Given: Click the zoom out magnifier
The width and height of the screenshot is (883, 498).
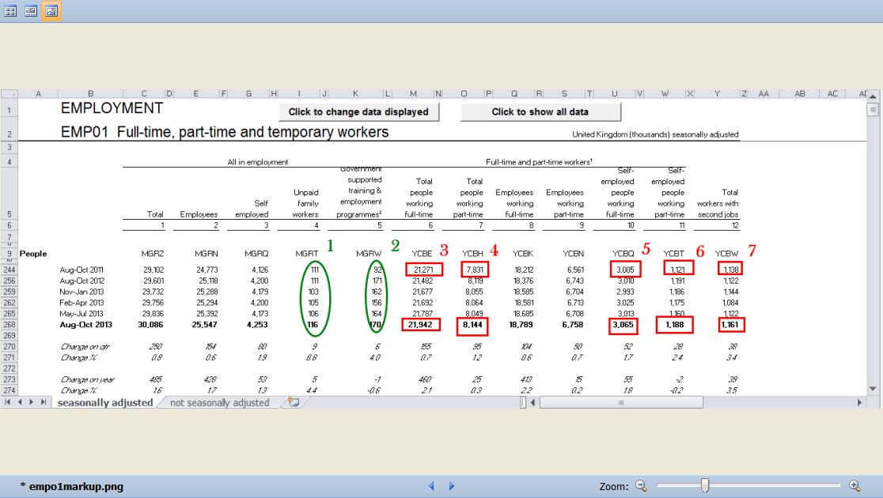Looking at the screenshot, I should click(641, 486).
